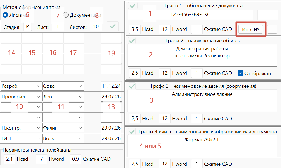281x168 pixels.
Task: Click the Hword field in Графа 1 row
Action: click(x=165, y=29)
